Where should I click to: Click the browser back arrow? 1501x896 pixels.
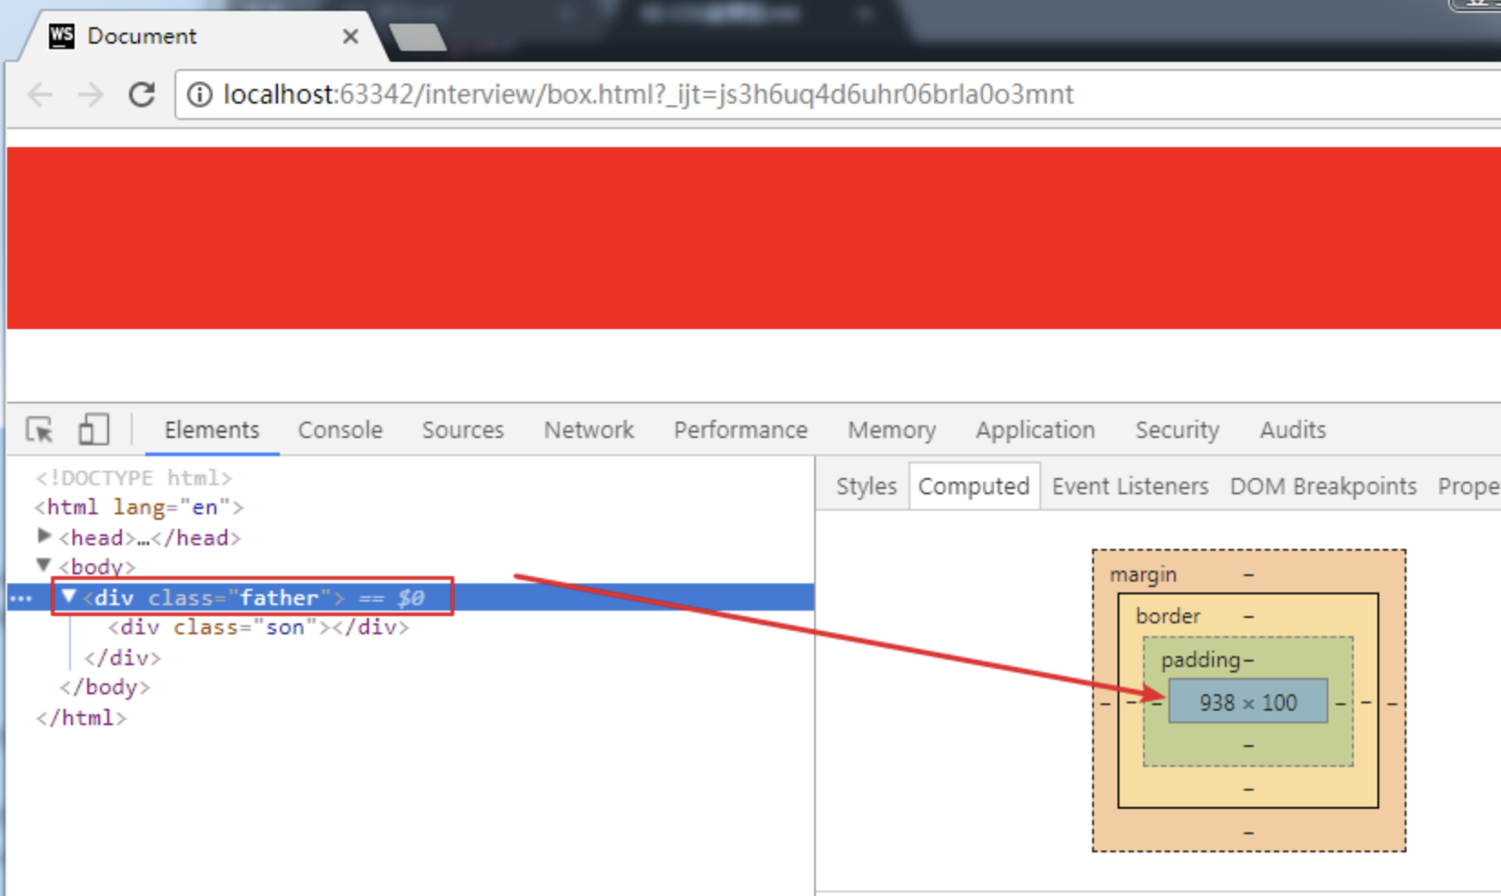pos(40,95)
